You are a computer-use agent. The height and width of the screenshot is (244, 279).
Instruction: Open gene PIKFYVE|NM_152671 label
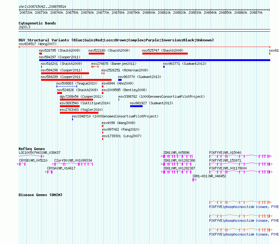pyautogui.click(x=225, y=160)
